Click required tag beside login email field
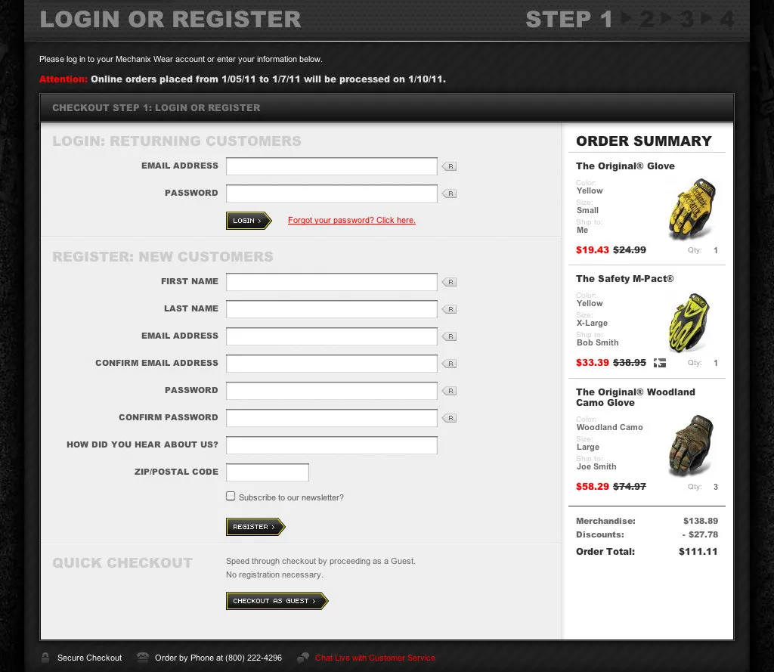Viewport: 774px width, 672px height. [449, 166]
